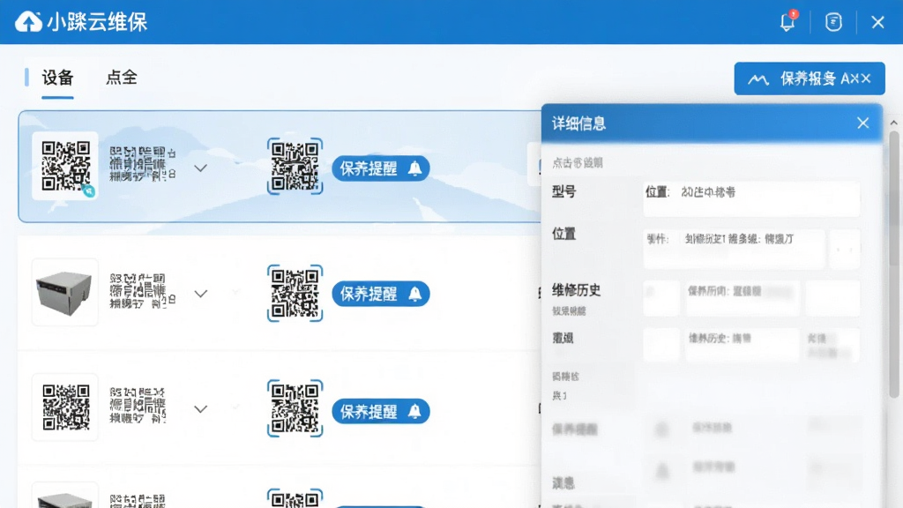
Task: Click the scrollbar up arrow
Action: click(894, 123)
